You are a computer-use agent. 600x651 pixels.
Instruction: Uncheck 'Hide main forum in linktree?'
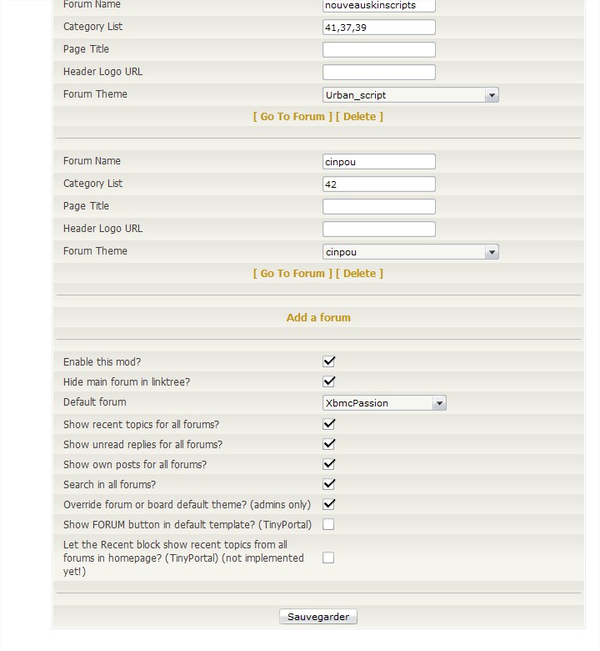point(329,381)
